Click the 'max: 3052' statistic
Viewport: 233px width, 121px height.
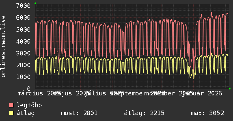(x=208, y=113)
